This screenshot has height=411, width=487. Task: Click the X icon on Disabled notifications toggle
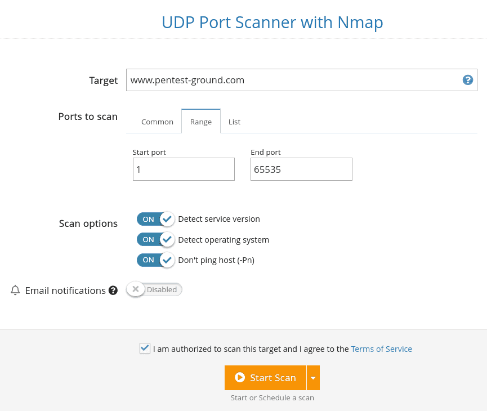click(x=135, y=289)
